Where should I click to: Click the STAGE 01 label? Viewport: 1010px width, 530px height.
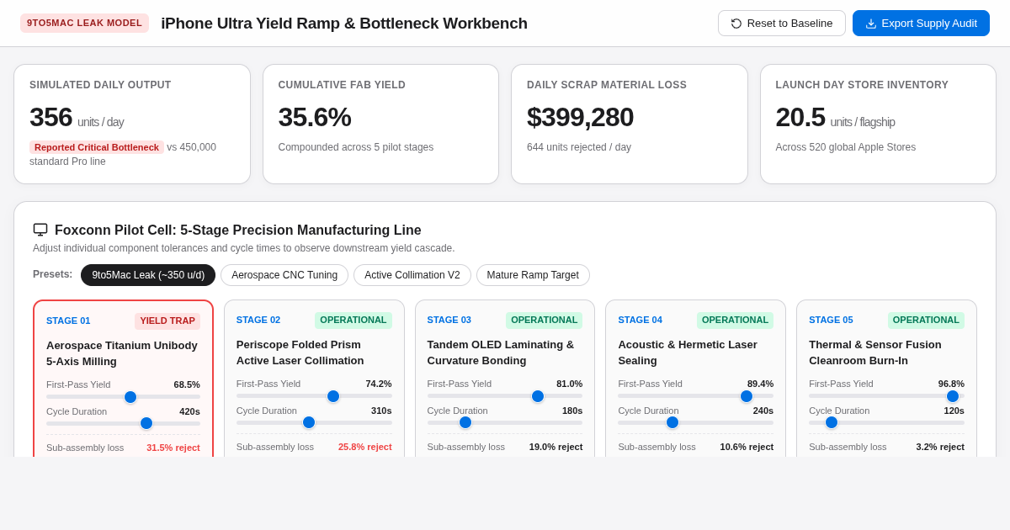coord(68,321)
